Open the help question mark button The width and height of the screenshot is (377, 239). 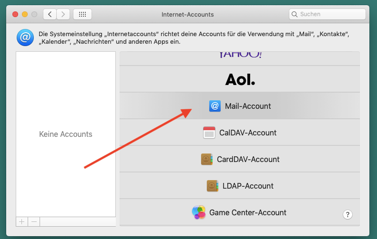pyautogui.click(x=348, y=215)
